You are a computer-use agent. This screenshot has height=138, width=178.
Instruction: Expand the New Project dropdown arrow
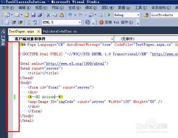click(12, 15)
